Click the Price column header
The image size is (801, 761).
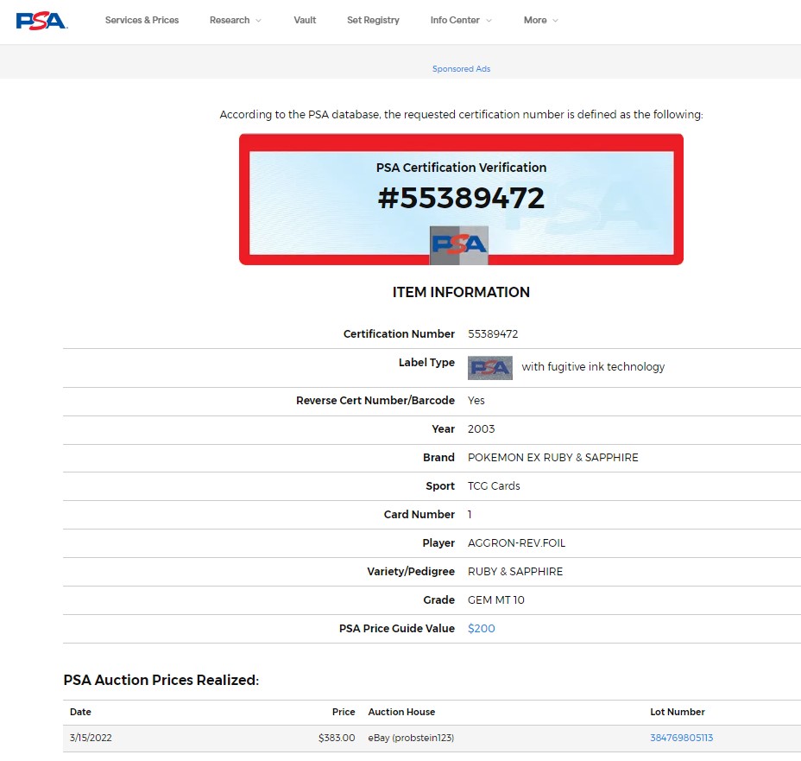click(x=344, y=713)
